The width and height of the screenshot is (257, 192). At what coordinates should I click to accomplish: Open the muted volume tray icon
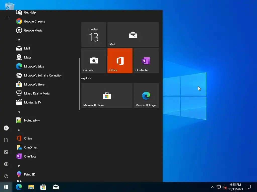click(224, 187)
